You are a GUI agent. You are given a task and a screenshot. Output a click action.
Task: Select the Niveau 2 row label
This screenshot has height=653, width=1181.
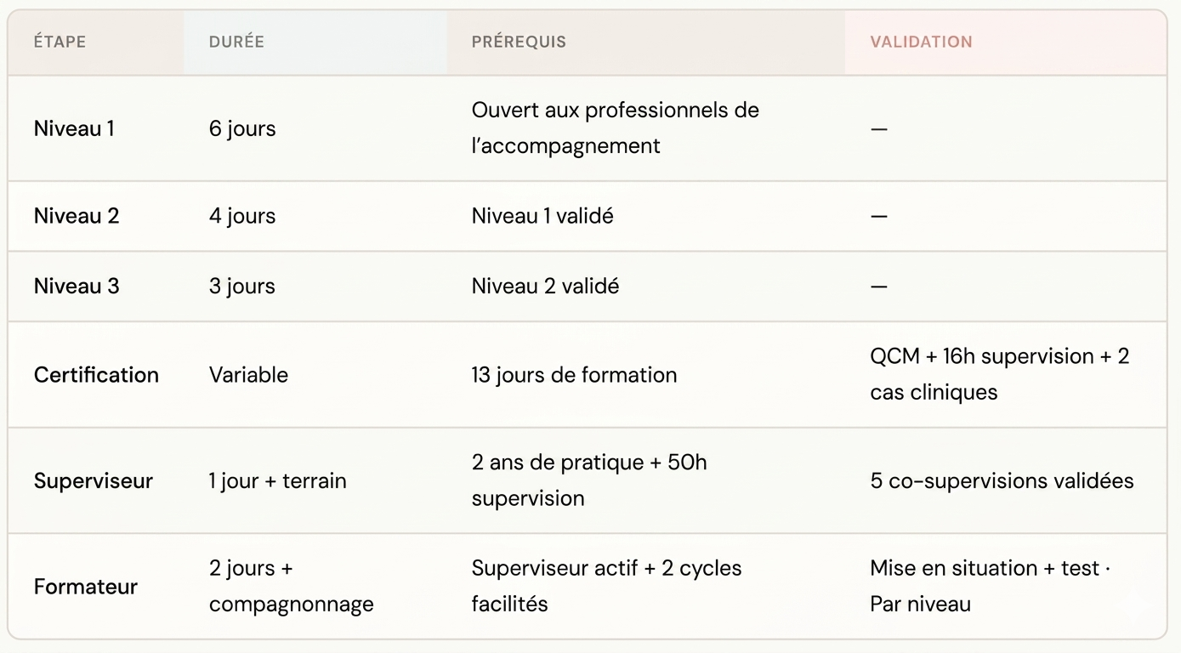(77, 216)
